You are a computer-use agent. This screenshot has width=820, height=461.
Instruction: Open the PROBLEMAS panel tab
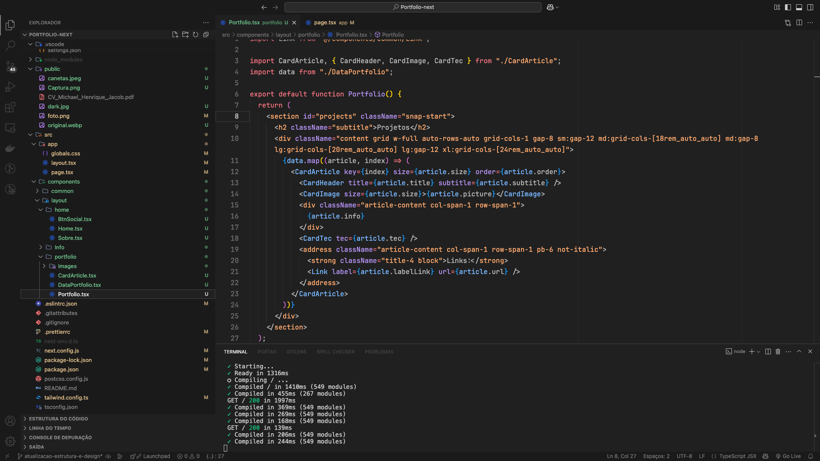click(379, 352)
